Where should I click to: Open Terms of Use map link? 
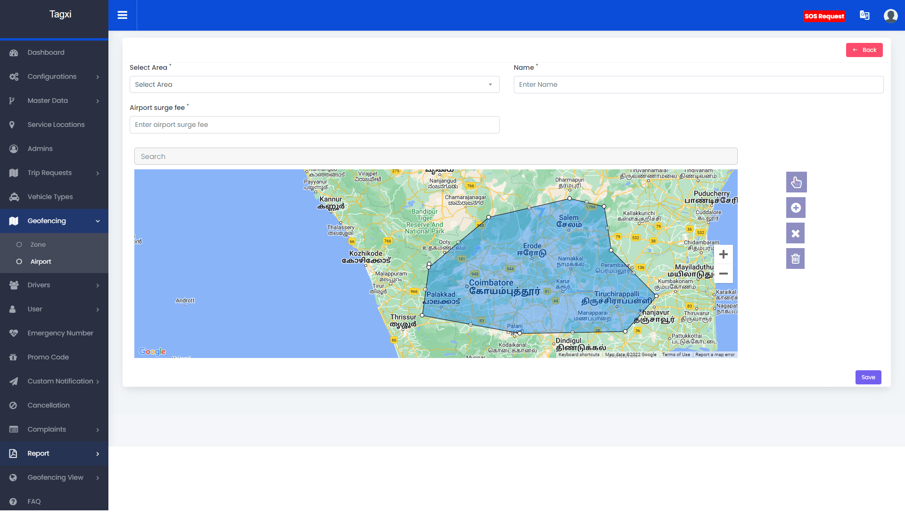click(675, 355)
